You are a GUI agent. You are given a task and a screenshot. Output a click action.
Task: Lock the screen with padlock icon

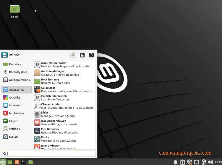click(x=82, y=55)
